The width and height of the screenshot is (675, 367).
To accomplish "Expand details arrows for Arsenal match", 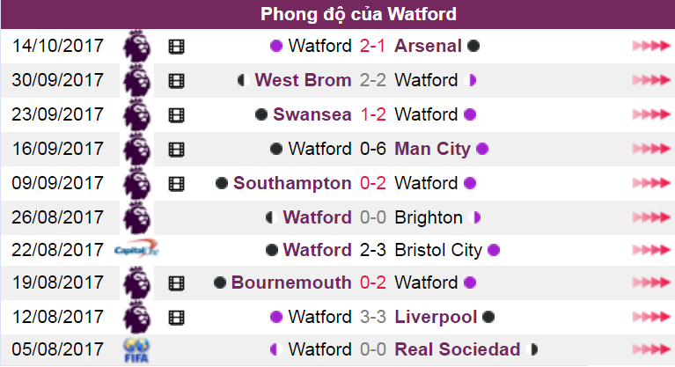I will click(x=651, y=46).
